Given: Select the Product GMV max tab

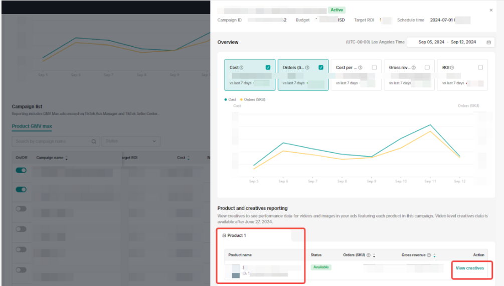Looking at the screenshot, I should point(32,126).
